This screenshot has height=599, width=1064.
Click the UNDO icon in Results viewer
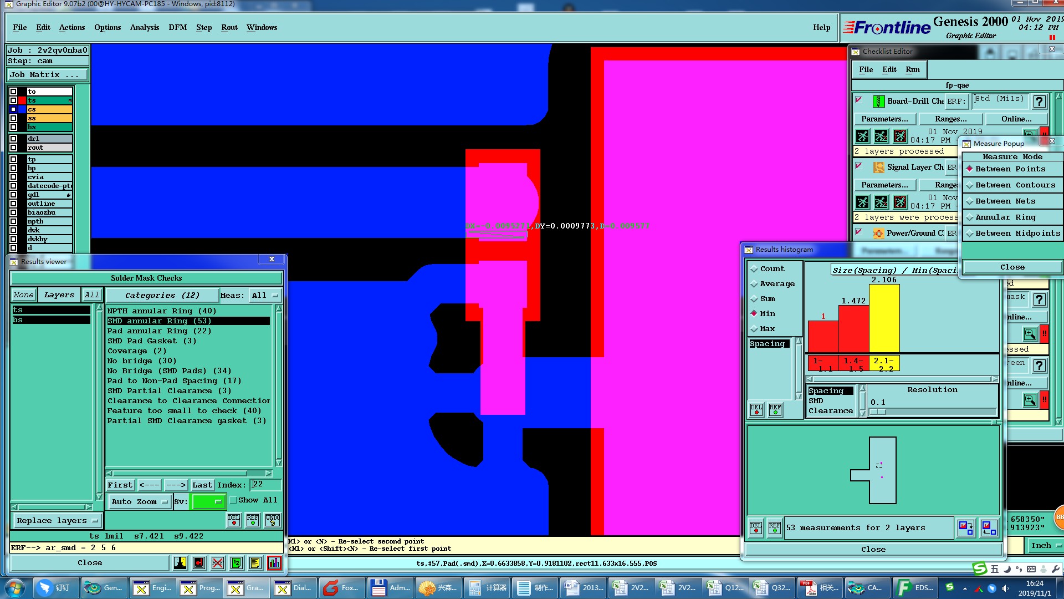point(273,520)
